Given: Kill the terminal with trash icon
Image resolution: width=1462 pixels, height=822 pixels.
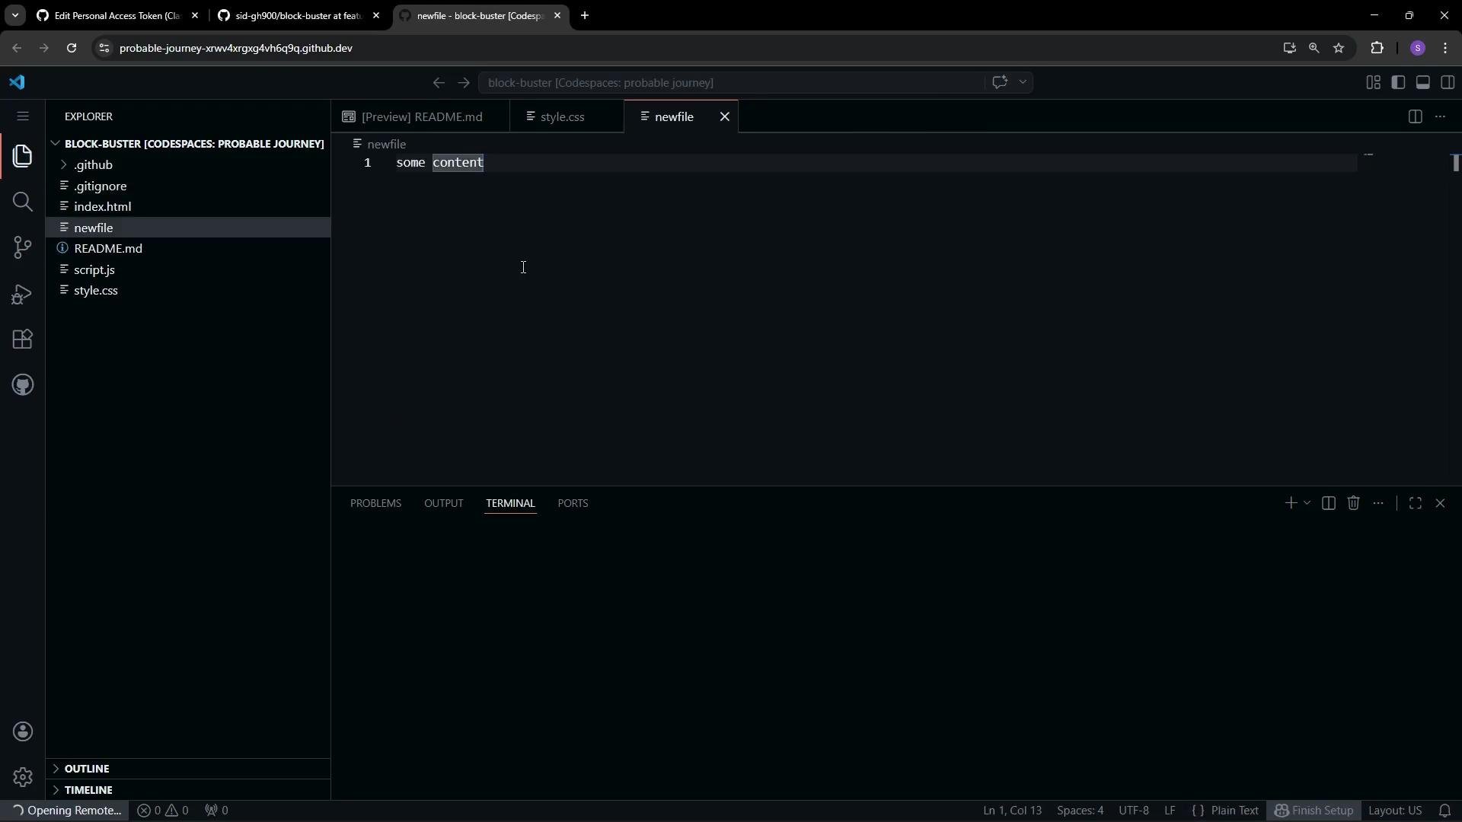Looking at the screenshot, I should pyautogui.click(x=1353, y=503).
